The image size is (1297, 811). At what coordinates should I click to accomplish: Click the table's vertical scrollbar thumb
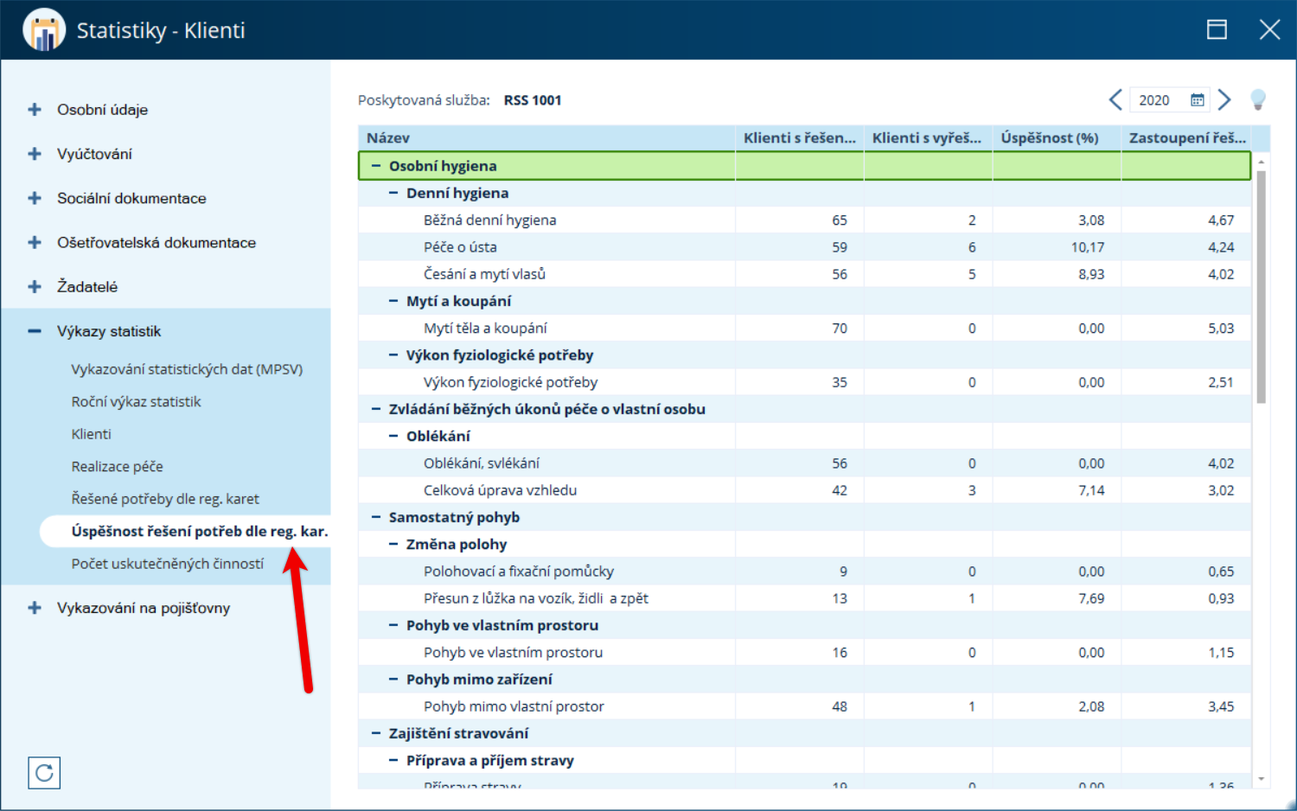(x=1261, y=286)
